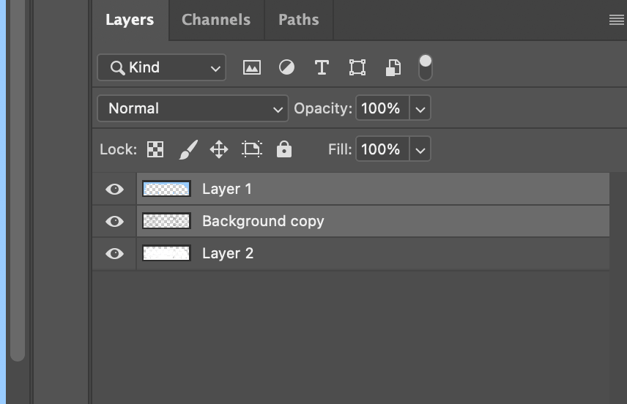Filter for pixel layers icon
The width and height of the screenshot is (627, 404).
pos(252,67)
